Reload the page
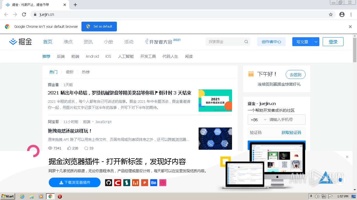 [x=24, y=14]
